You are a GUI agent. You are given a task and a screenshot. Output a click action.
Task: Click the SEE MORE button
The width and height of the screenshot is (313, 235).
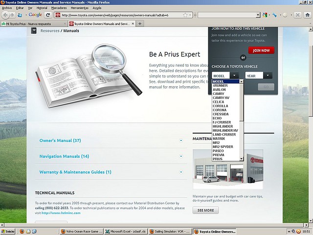(205, 210)
